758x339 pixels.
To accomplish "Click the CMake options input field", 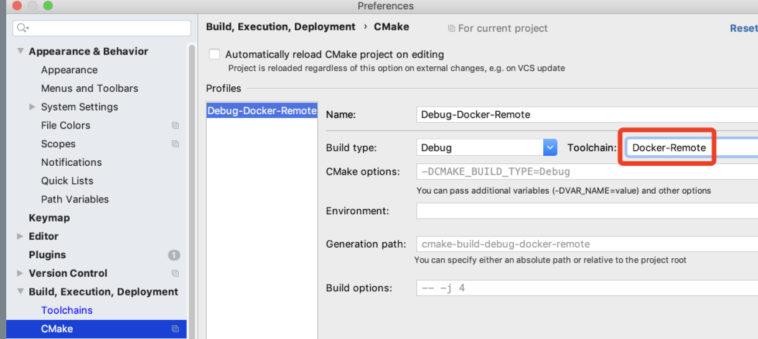I will (x=585, y=171).
